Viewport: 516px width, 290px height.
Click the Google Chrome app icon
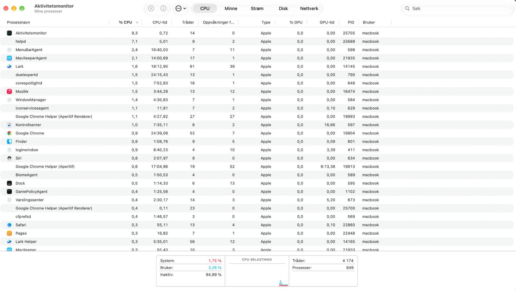point(9,133)
